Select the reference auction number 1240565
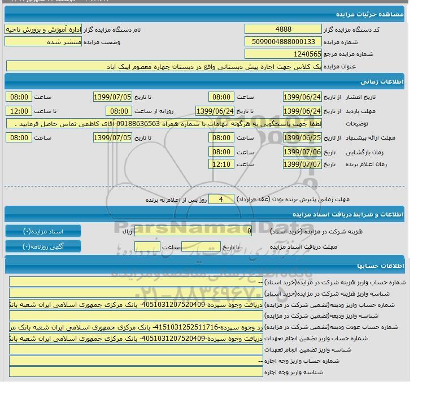This screenshot has height=416, width=427. click(283, 54)
